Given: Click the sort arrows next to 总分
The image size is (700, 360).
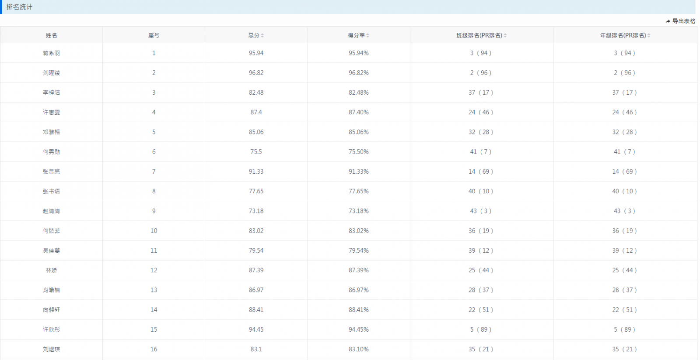Looking at the screenshot, I should pyautogui.click(x=262, y=36).
